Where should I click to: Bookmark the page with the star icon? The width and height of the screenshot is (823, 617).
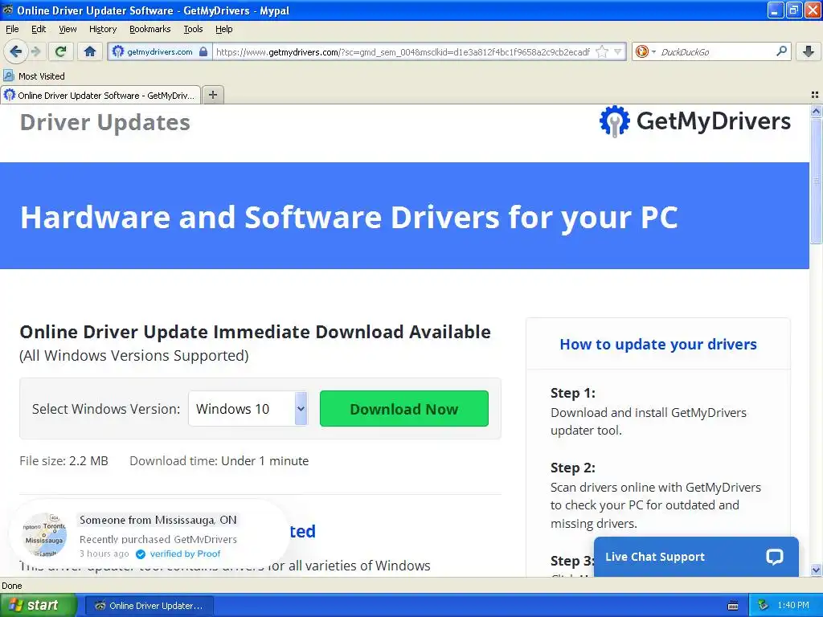(x=602, y=51)
